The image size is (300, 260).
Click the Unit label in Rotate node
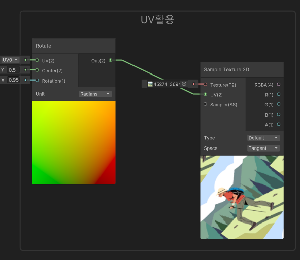(40, 94)
